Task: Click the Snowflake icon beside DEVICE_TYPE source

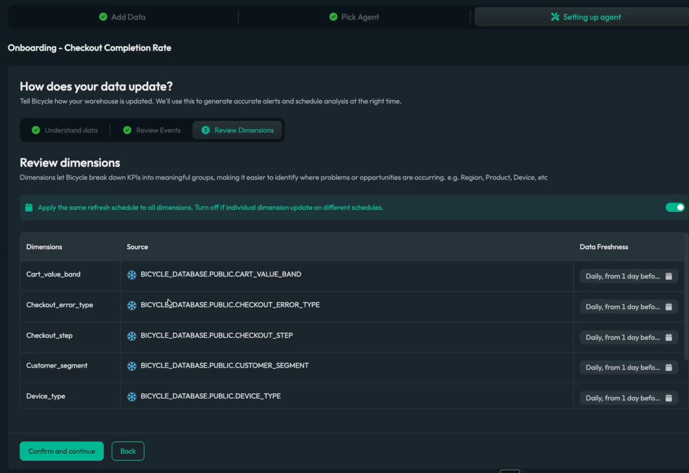Action: pos(132,397)
